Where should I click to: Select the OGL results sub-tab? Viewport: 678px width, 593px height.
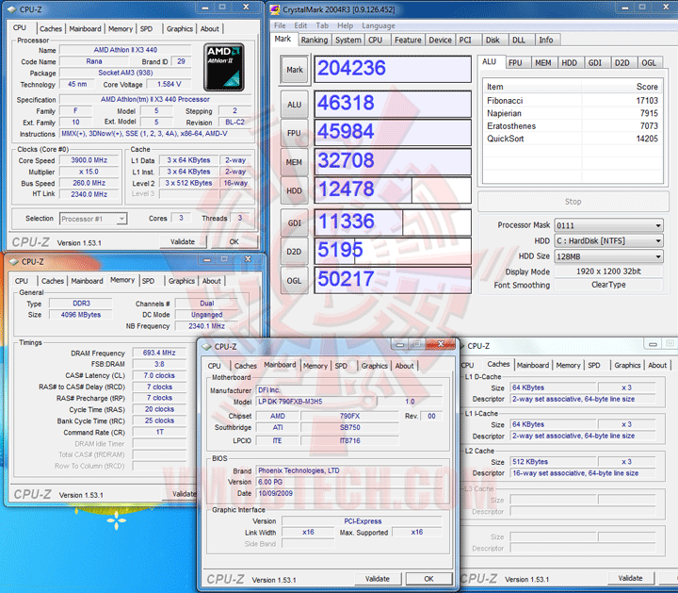(x=649, y=63)
